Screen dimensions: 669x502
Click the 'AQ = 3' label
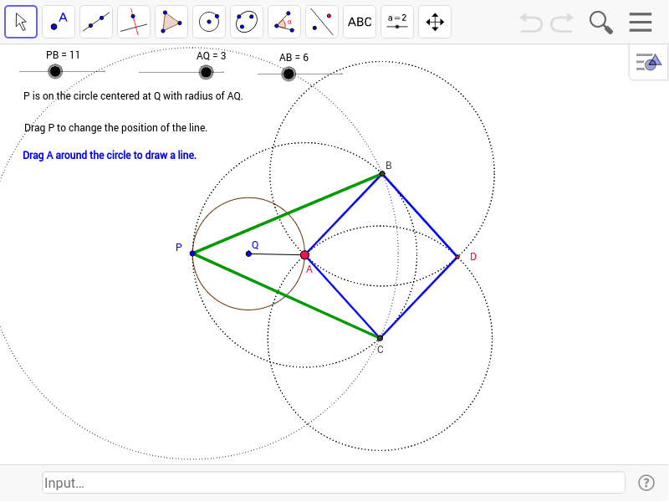pyautogui.click(x=212, y=56)
